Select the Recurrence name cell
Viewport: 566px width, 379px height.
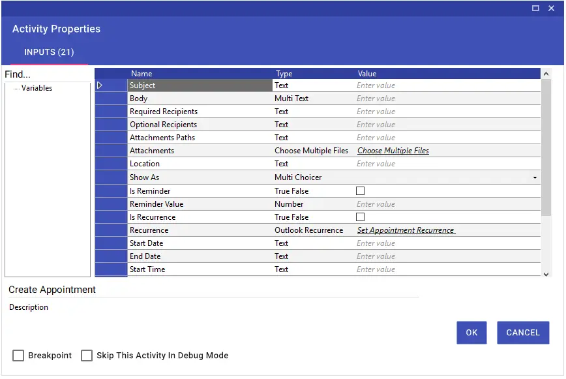click(200, 230)
